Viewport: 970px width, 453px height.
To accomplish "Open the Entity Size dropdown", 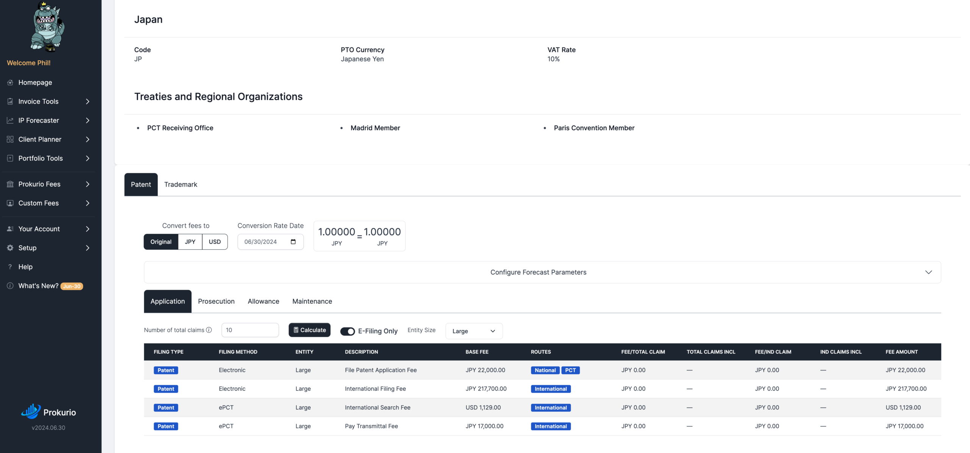I will pyautogui.click(x=474, y=331).
